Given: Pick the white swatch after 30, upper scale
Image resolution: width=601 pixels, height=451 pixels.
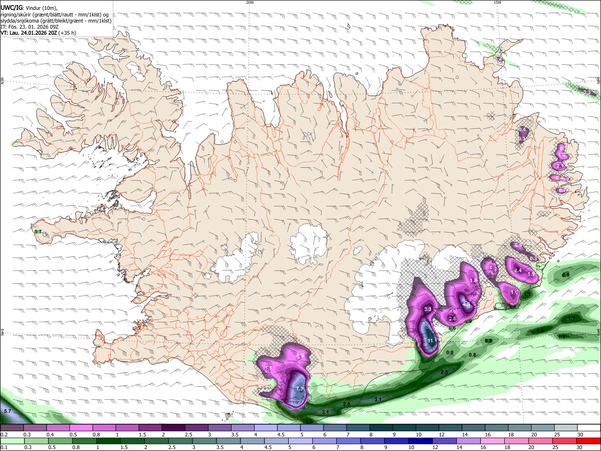Looking at the screenshot, I should 588,428.
